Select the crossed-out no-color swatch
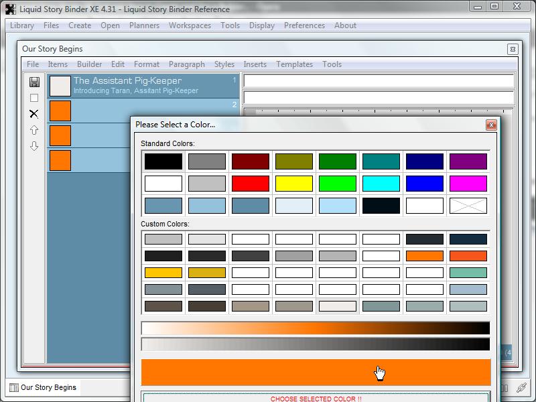Screen dimensions: 536x402 [468, 206]
